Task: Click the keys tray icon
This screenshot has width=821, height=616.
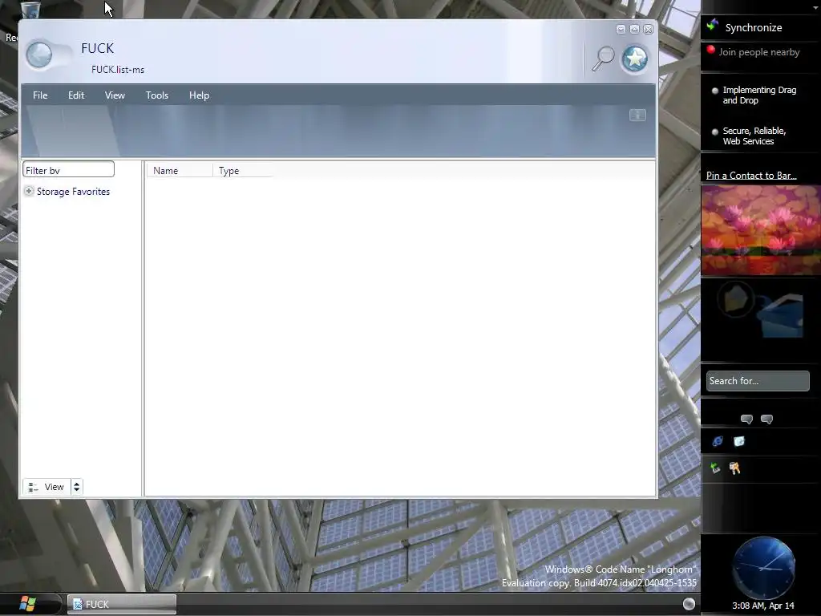Action: pos(734,468)
